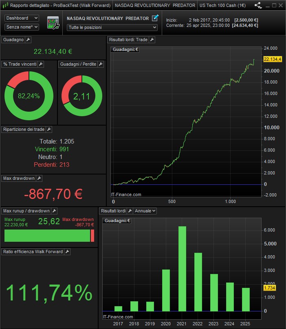
Task: Expand the Tutte le posizioni dropdown
Action: 112,27
